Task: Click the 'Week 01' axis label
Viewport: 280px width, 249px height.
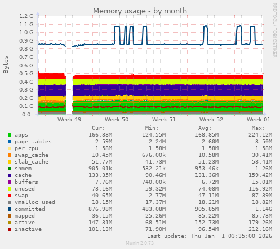Action: click(x=259, y=120)
